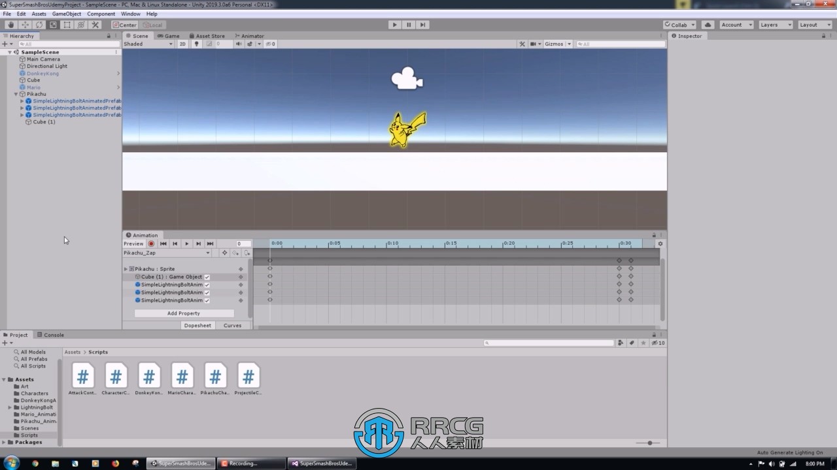Viewport: 837px width, 470px height.
Task: Toggle the Local handle rotation button
Action: point(152,25)
